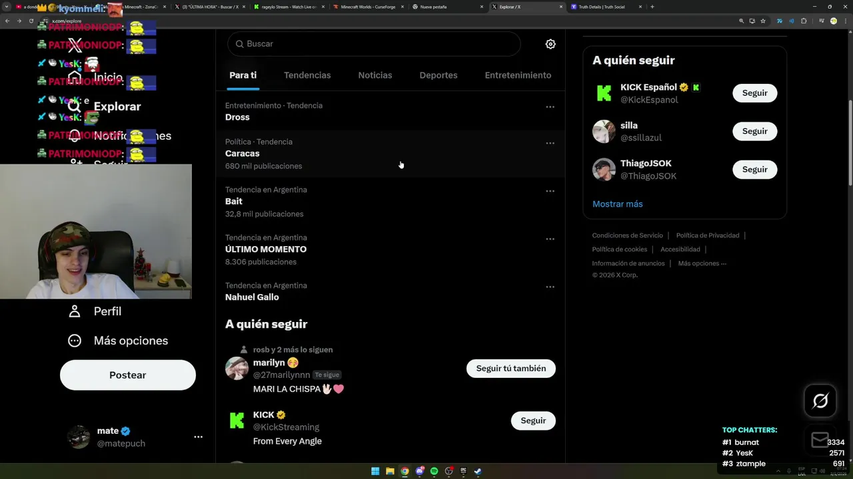This screenshot has width=853, height=479.
Task: Open Accesibilidad link
Action: 680,249
